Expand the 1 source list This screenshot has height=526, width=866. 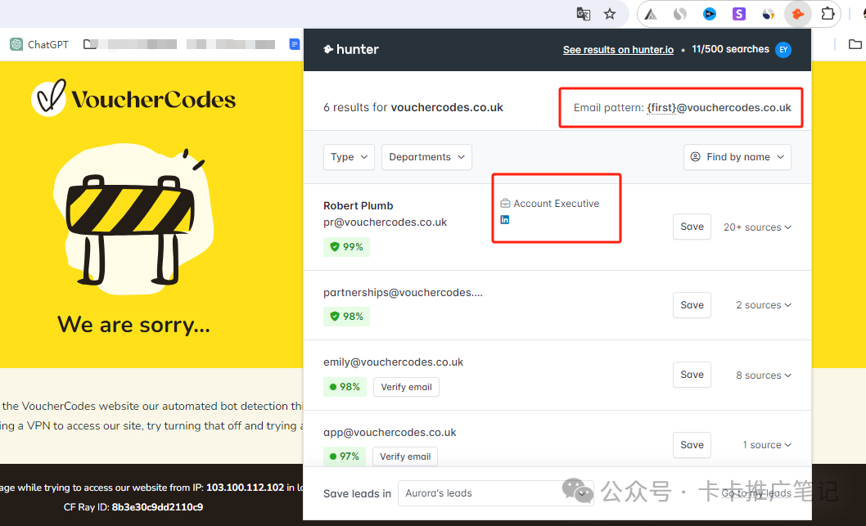click(767, 445)
